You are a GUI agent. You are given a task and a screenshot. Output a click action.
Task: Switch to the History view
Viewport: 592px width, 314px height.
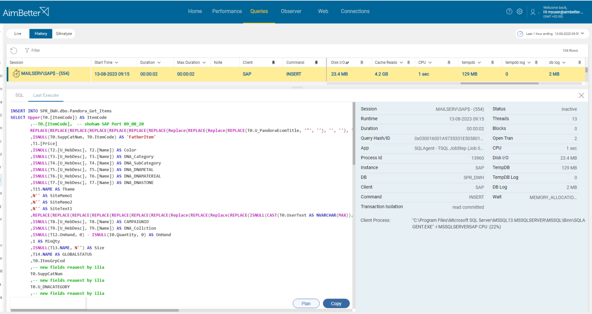click(41, 34)
